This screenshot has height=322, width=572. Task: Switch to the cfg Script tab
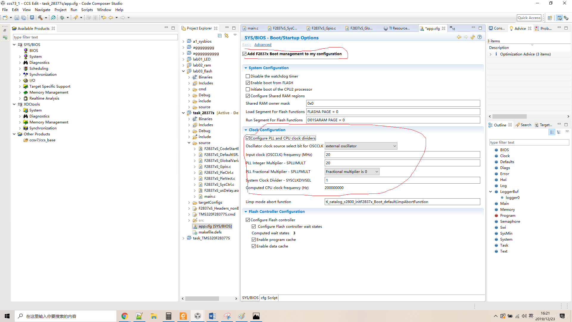tap(269, 298)
